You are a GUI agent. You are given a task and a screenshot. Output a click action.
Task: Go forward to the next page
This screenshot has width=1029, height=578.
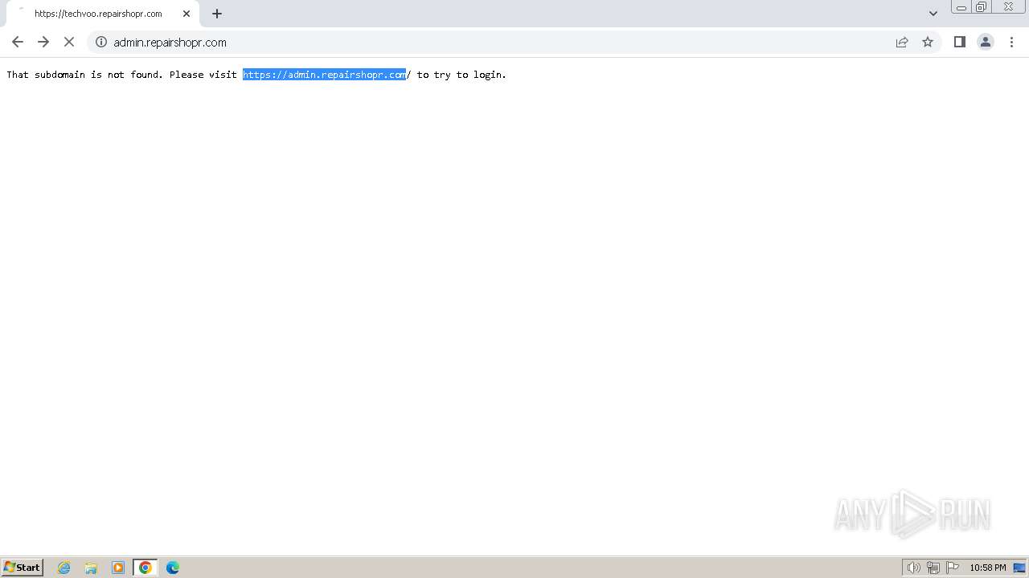[43, 42]
